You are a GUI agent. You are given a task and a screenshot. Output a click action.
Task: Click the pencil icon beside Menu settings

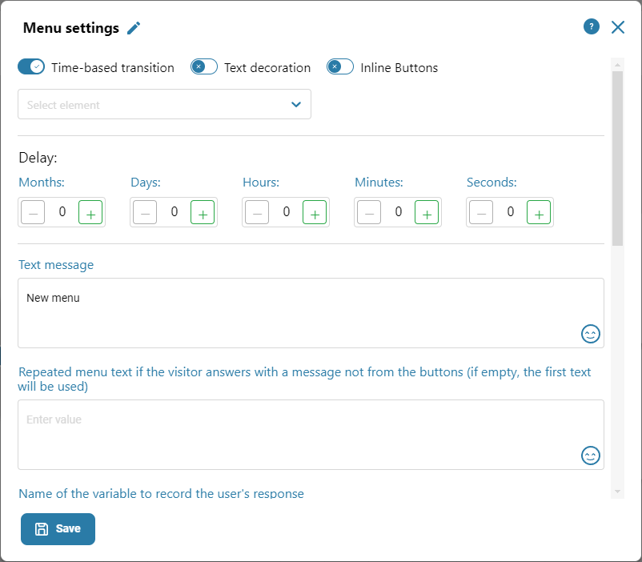[134, 28]
